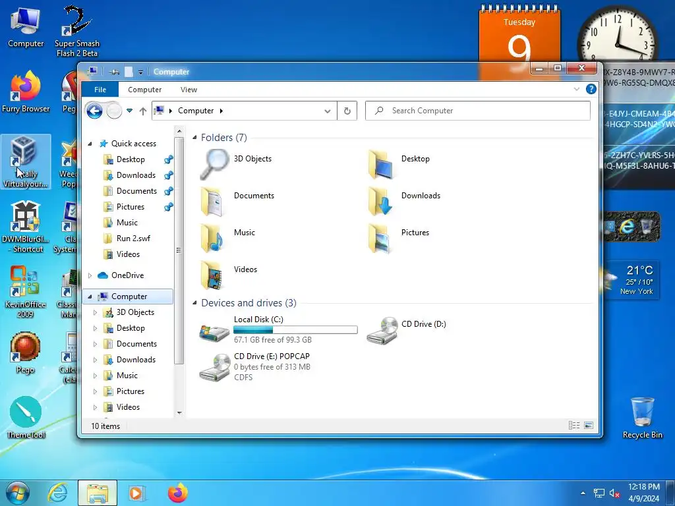Switch to Large icons view in status bar
This screenshot has width=675, height=506.
pyautogui.click(x=589, y=426)
